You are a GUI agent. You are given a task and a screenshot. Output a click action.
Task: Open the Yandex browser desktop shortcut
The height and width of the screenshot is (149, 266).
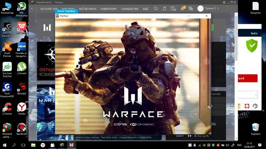tap(22, 108)
